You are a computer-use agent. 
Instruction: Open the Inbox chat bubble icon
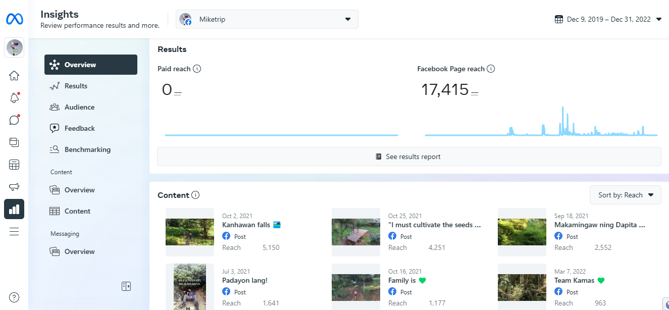pyautogui.click(x=14, y=120)
